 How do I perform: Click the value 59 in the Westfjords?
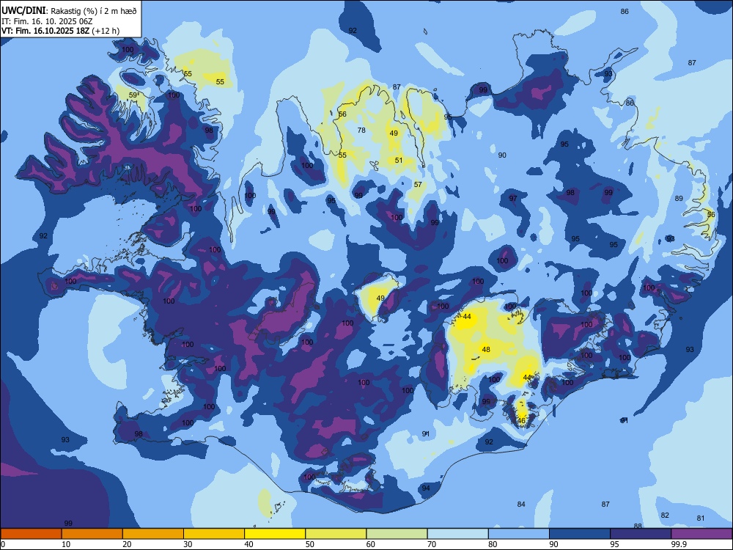pos(133,95)
